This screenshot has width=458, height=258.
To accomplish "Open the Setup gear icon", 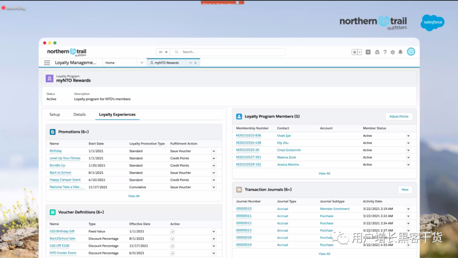I will 393,52.
